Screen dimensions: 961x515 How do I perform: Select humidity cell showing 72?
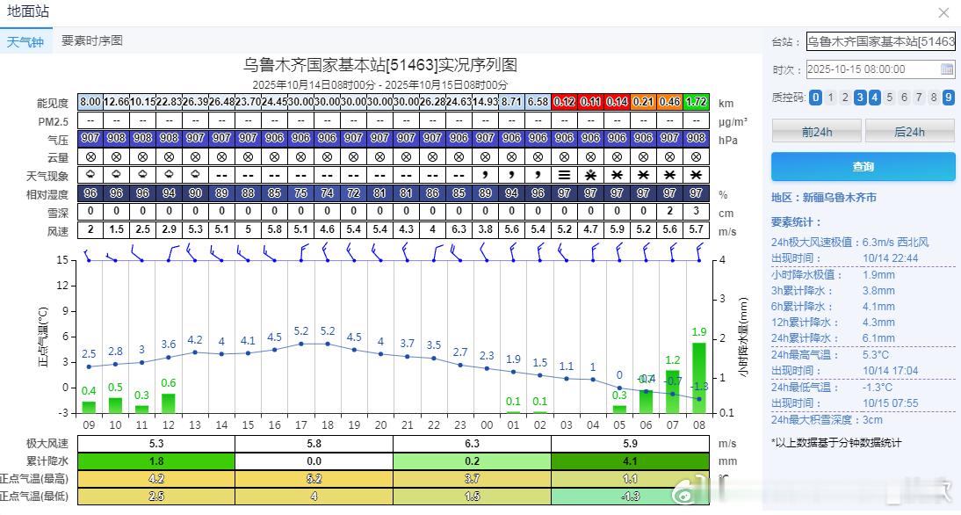pos(354,193)
